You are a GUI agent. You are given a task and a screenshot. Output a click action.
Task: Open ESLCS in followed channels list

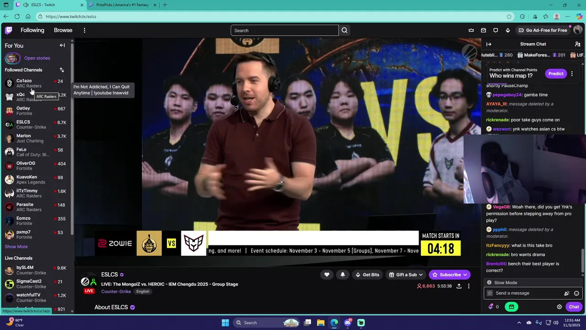coord(36,125)
